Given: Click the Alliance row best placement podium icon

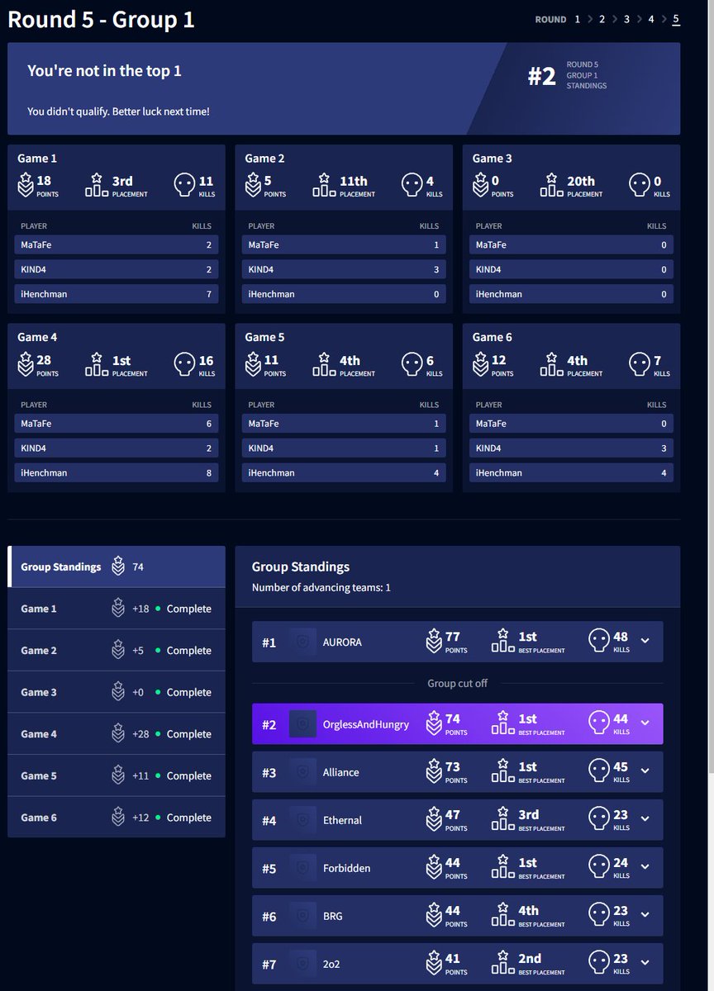Looking at the screenshot, I should coord(502,771).
